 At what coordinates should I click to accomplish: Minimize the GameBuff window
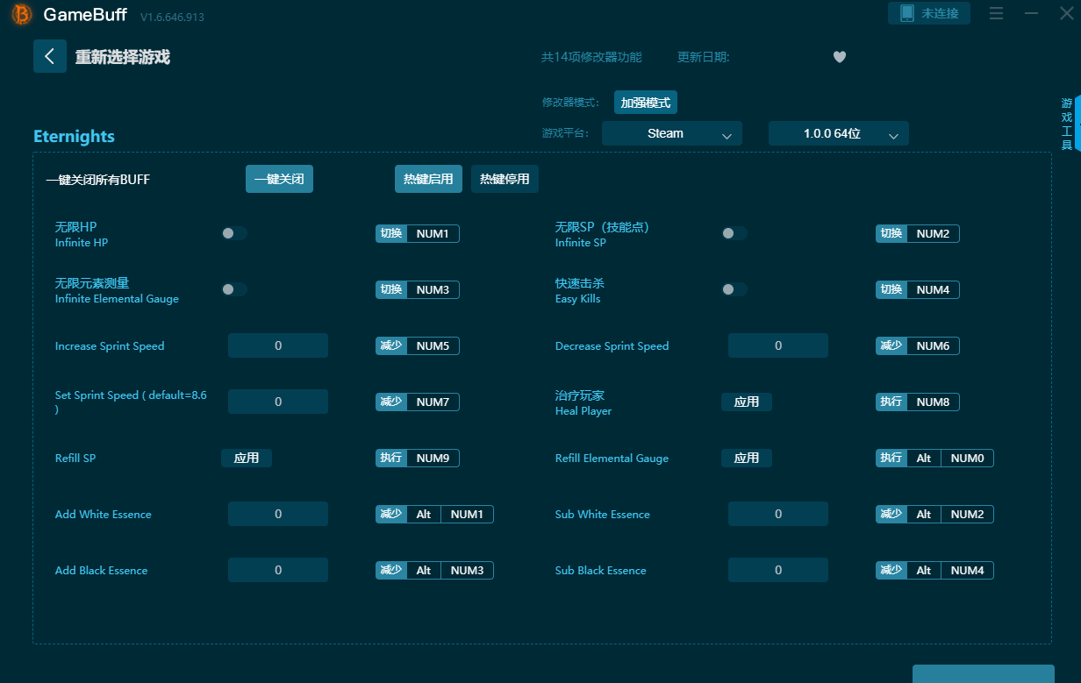tap(1032, 13)
